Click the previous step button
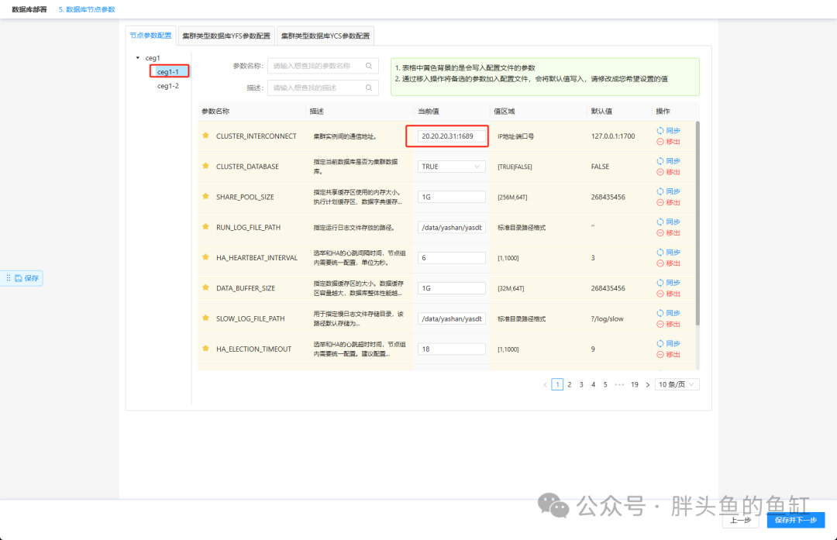Viewport: 837px width, 540px height. [740, 520]
